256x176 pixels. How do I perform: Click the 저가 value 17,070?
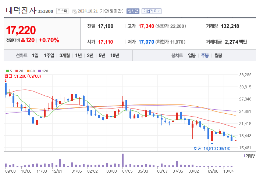coord(146,42)
